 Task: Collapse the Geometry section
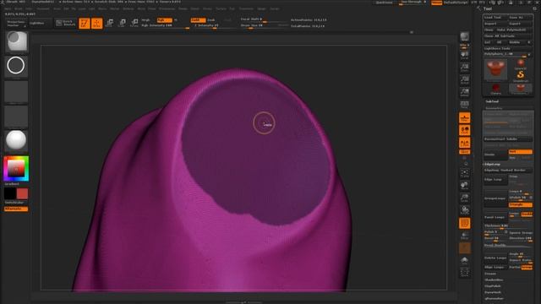coord(494,108)
